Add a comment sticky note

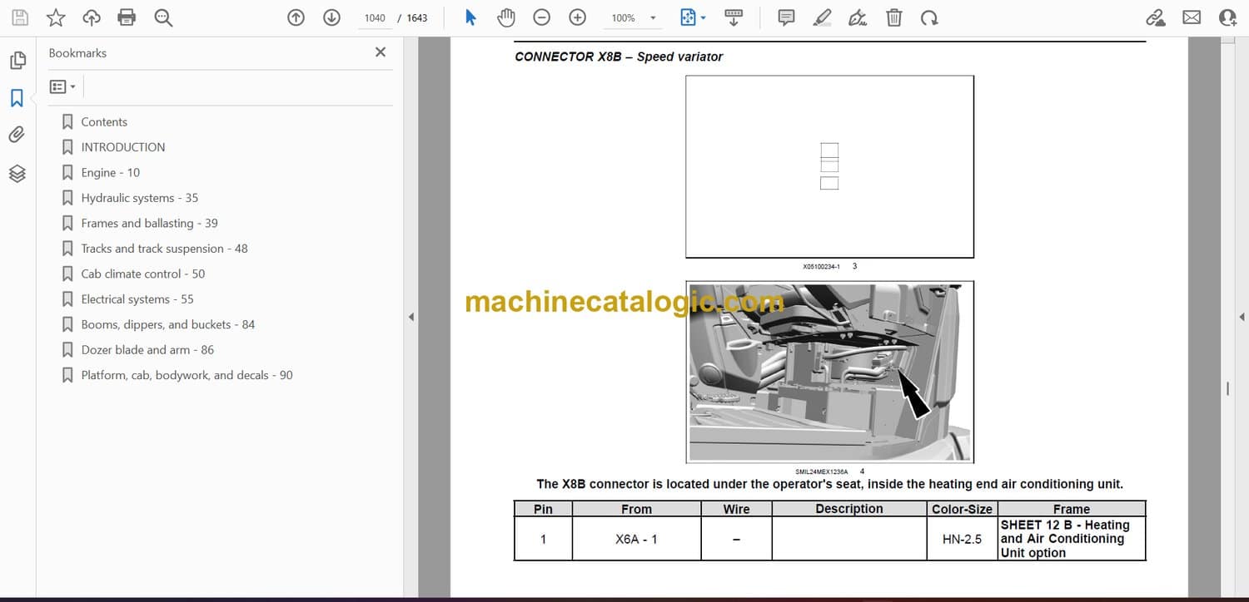click(785, 17)
